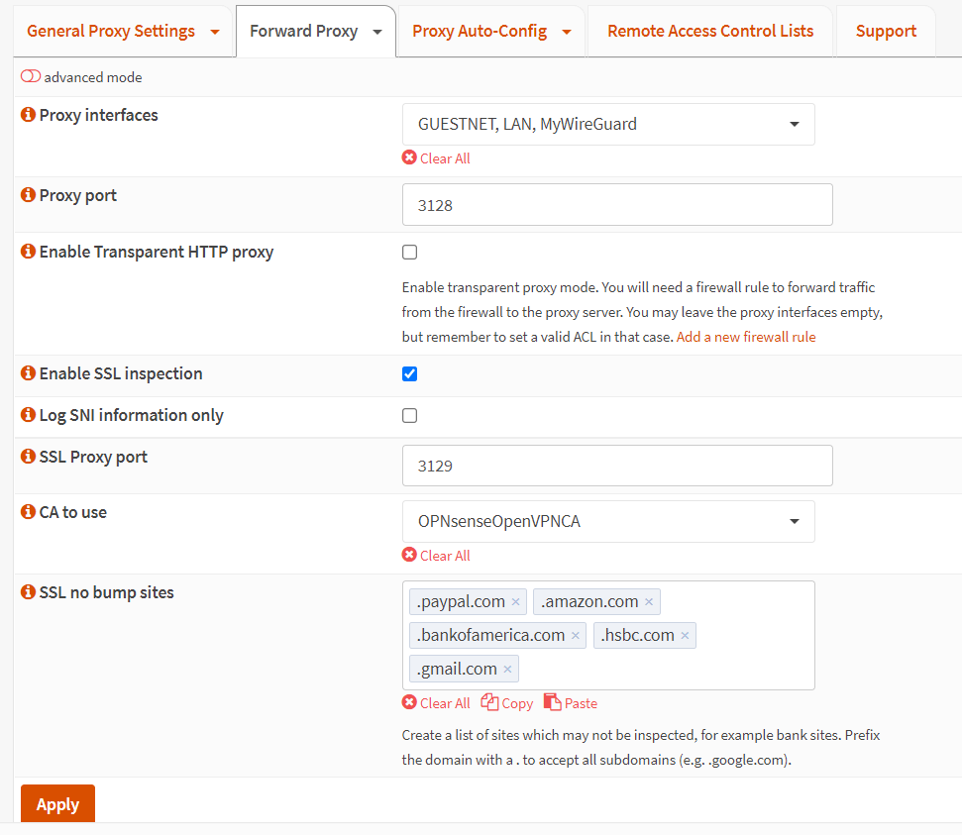962x835 pixels.
Task: Click into the SSL Proxy port field
Action: [616, 466]
